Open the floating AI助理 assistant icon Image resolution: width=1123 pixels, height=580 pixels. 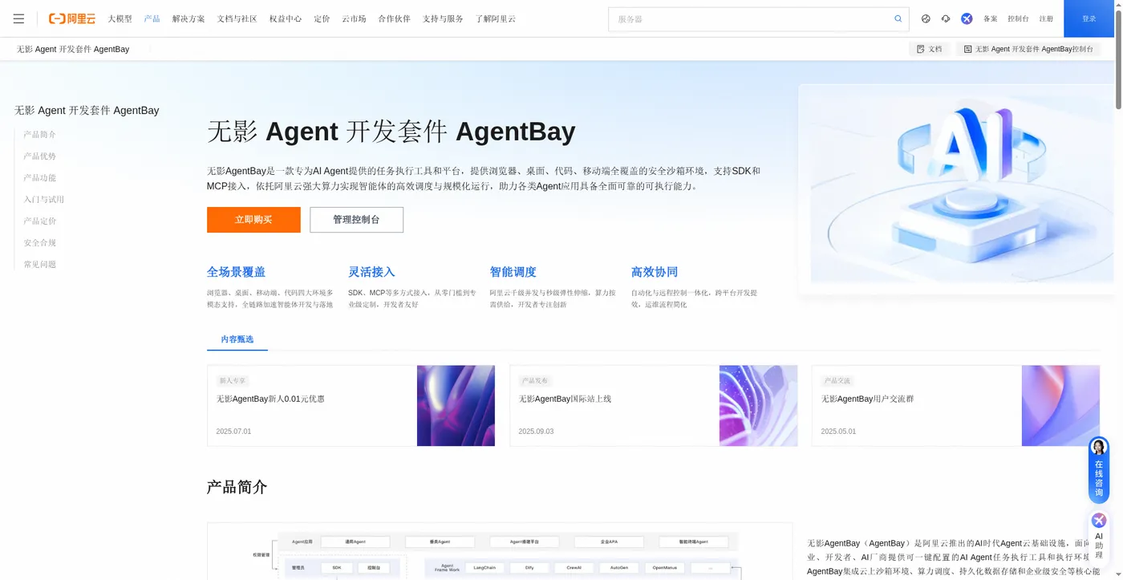click(1099, 521)
